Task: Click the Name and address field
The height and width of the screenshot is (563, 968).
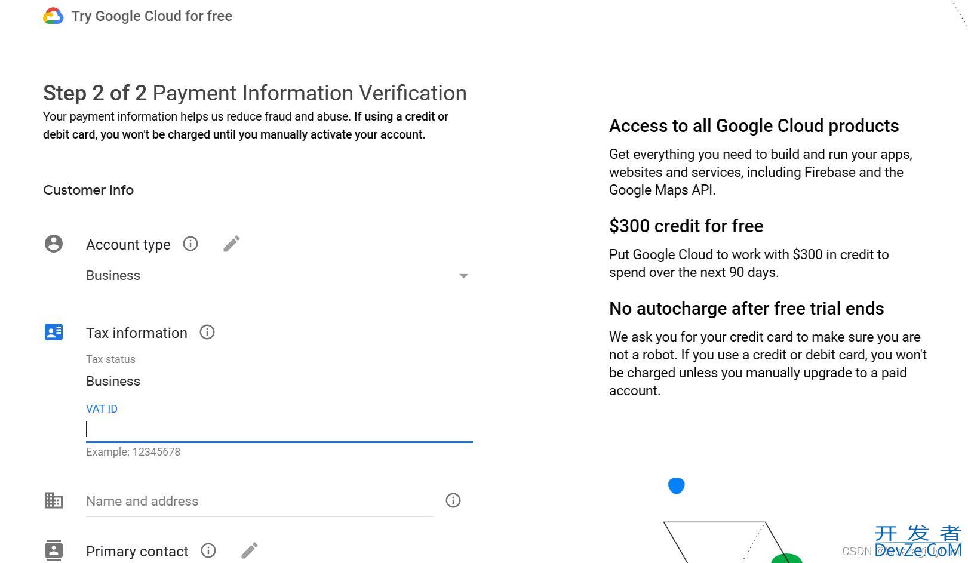Action: tap(260, 502)
